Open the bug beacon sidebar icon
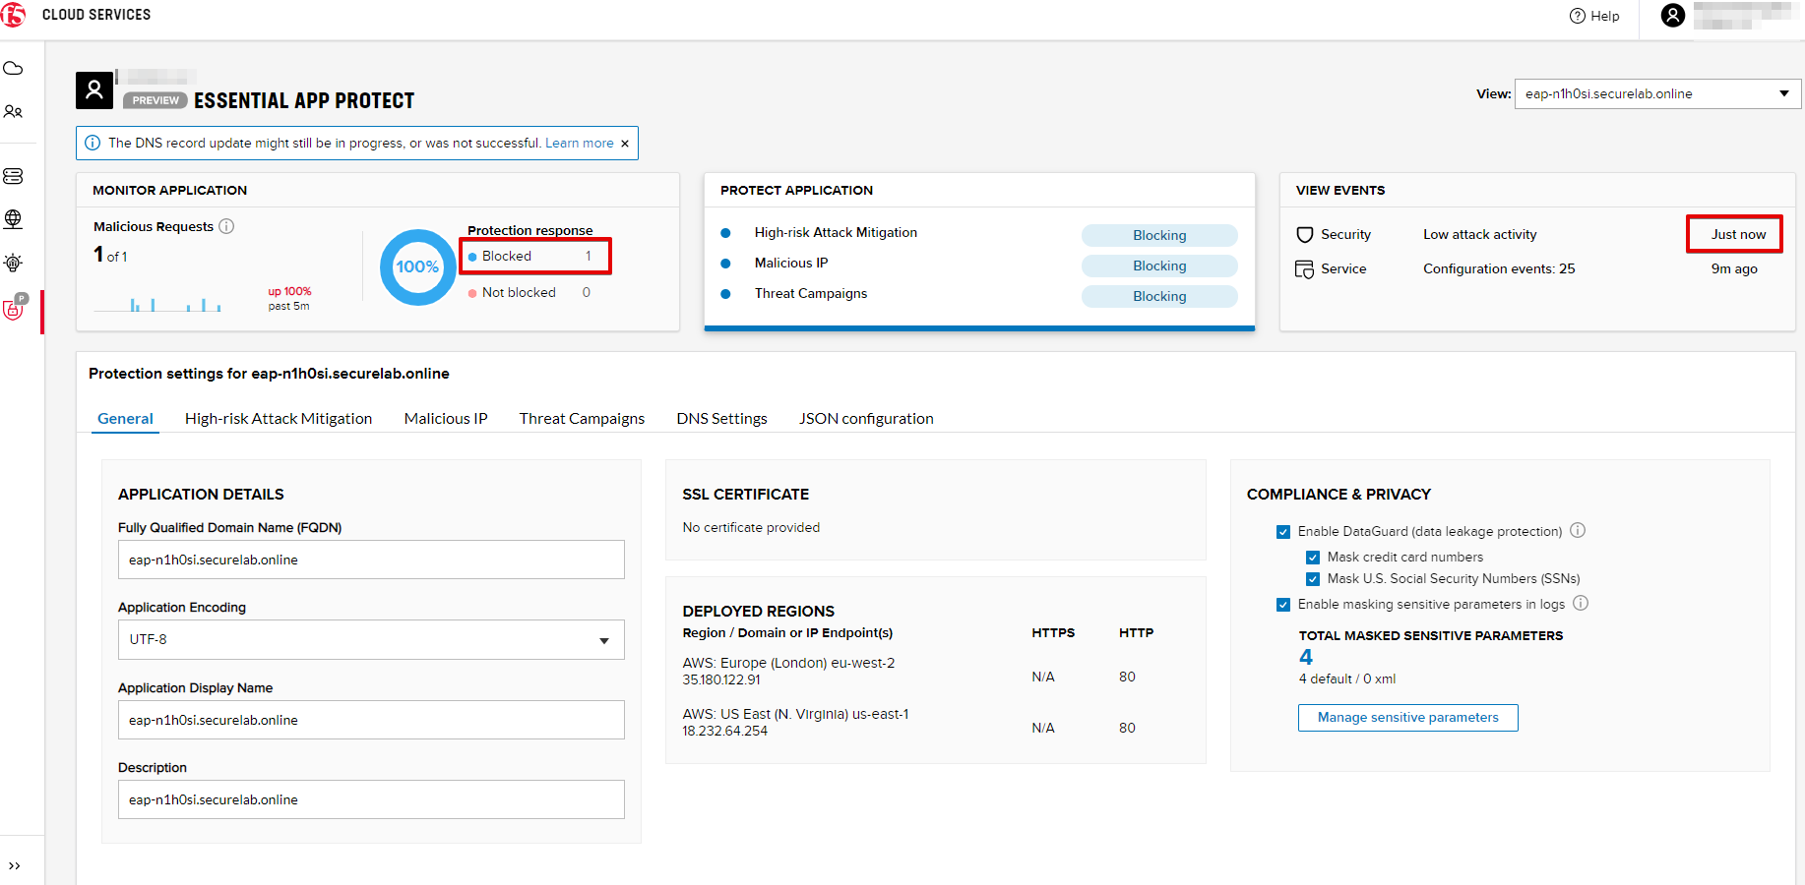Viewport: 1805px width, 885px height. click(x=13, y=263)
